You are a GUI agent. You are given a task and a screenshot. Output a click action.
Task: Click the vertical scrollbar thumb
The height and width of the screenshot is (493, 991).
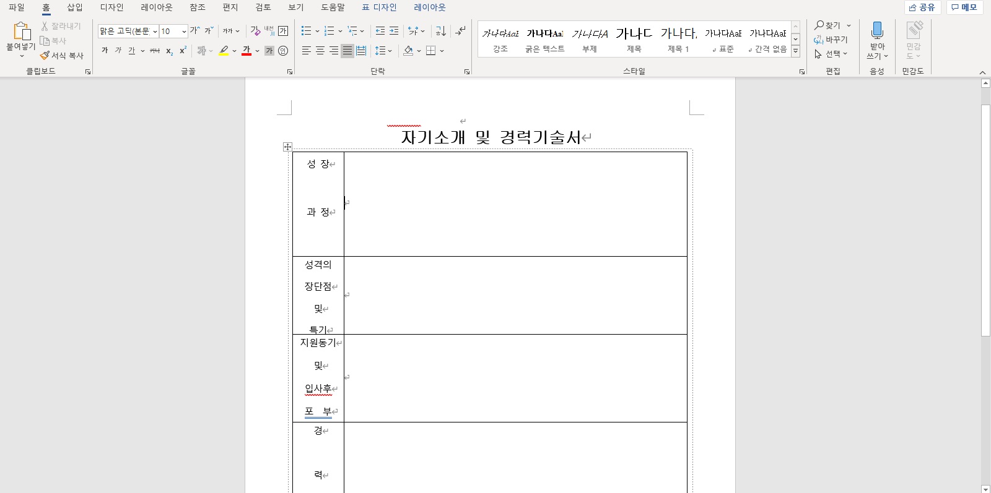click(x=985, y=220)
